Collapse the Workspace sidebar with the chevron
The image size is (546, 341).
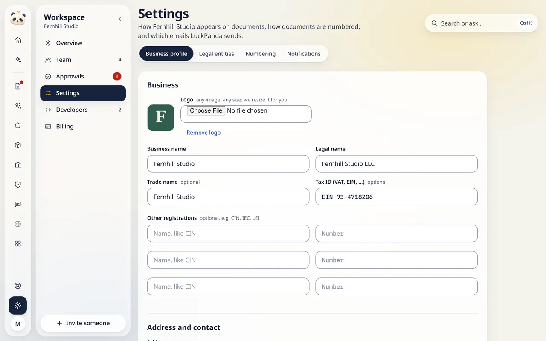(x=120, y=19)
